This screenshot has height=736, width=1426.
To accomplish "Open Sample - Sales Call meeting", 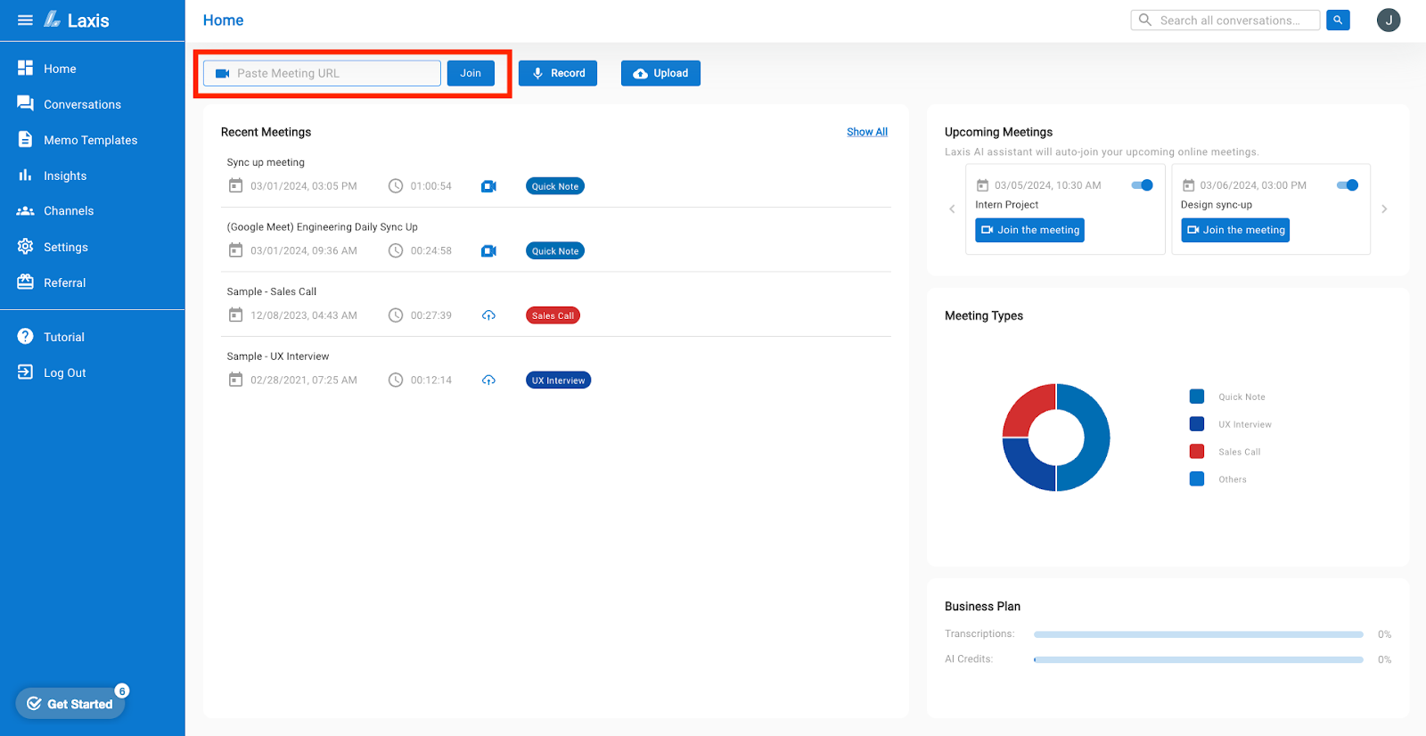I will click(272, 291).
